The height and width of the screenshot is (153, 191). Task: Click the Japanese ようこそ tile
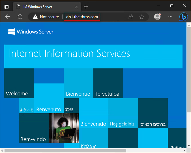26,106
